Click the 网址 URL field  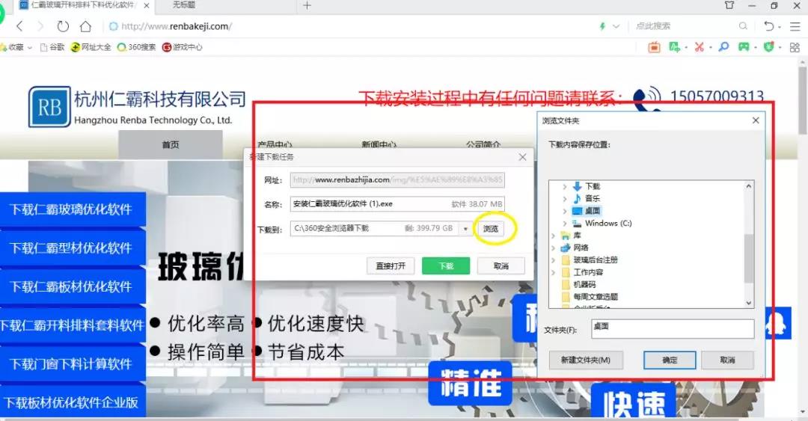pyautogui.click(x=397, y=179)
